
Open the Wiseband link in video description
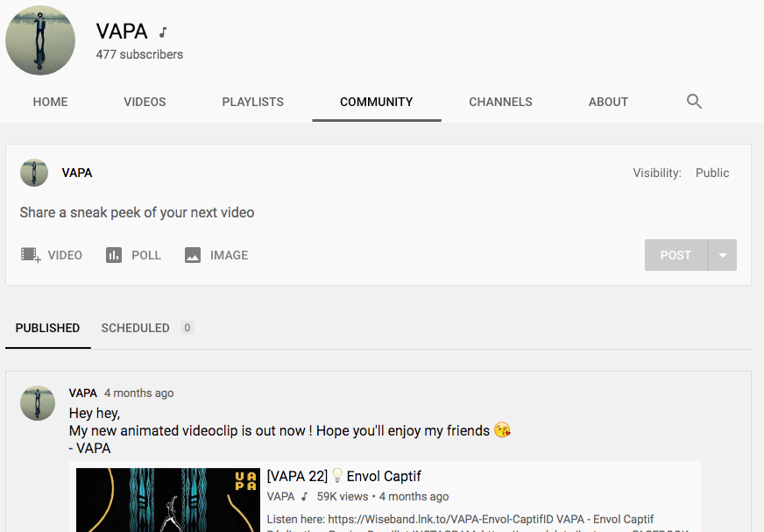tap(441, 520)
